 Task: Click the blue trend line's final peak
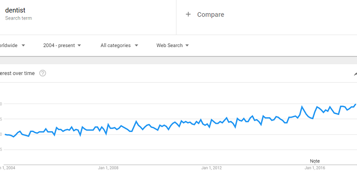pyautogui.click(x=356, y=104)
